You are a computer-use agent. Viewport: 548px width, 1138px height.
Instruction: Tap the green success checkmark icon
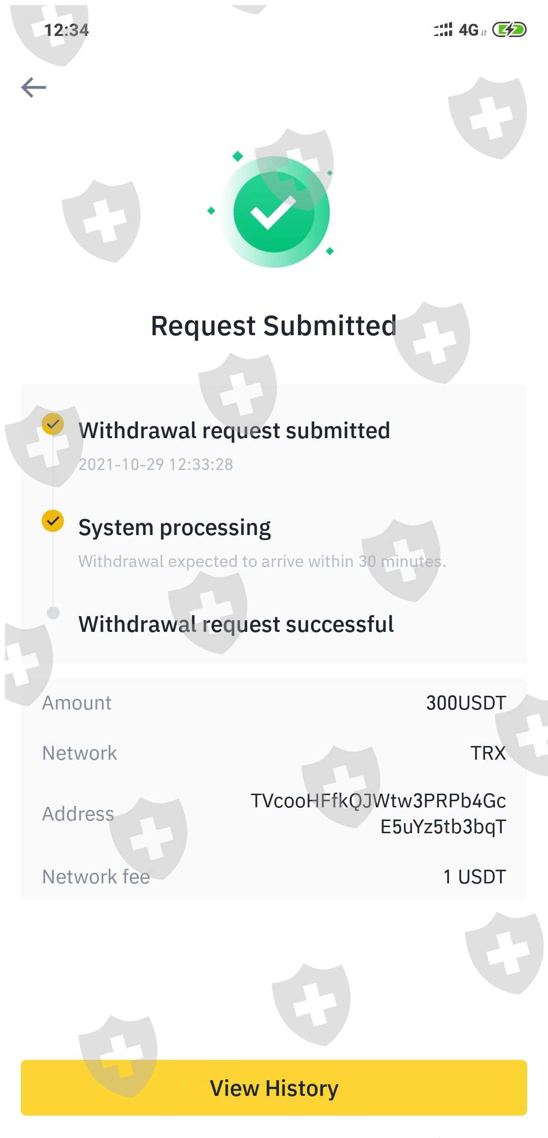(275, 212)
